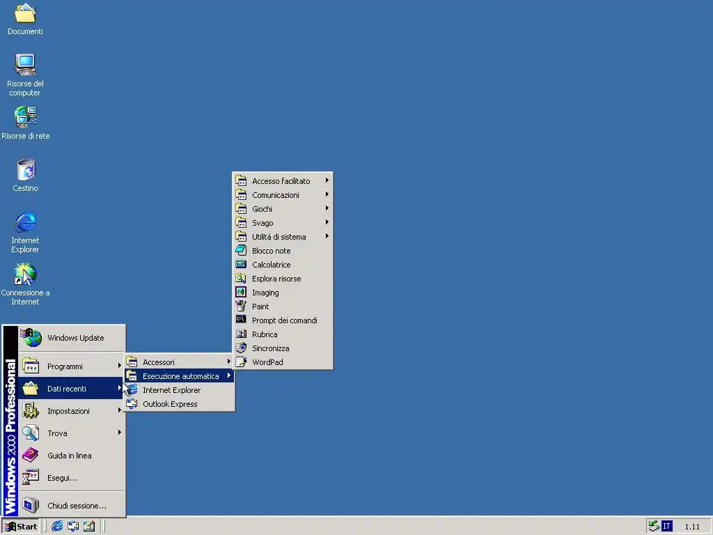This screenshot has width=713, height=535.
Task: Click Giochi label text
Action: (262, 209)
